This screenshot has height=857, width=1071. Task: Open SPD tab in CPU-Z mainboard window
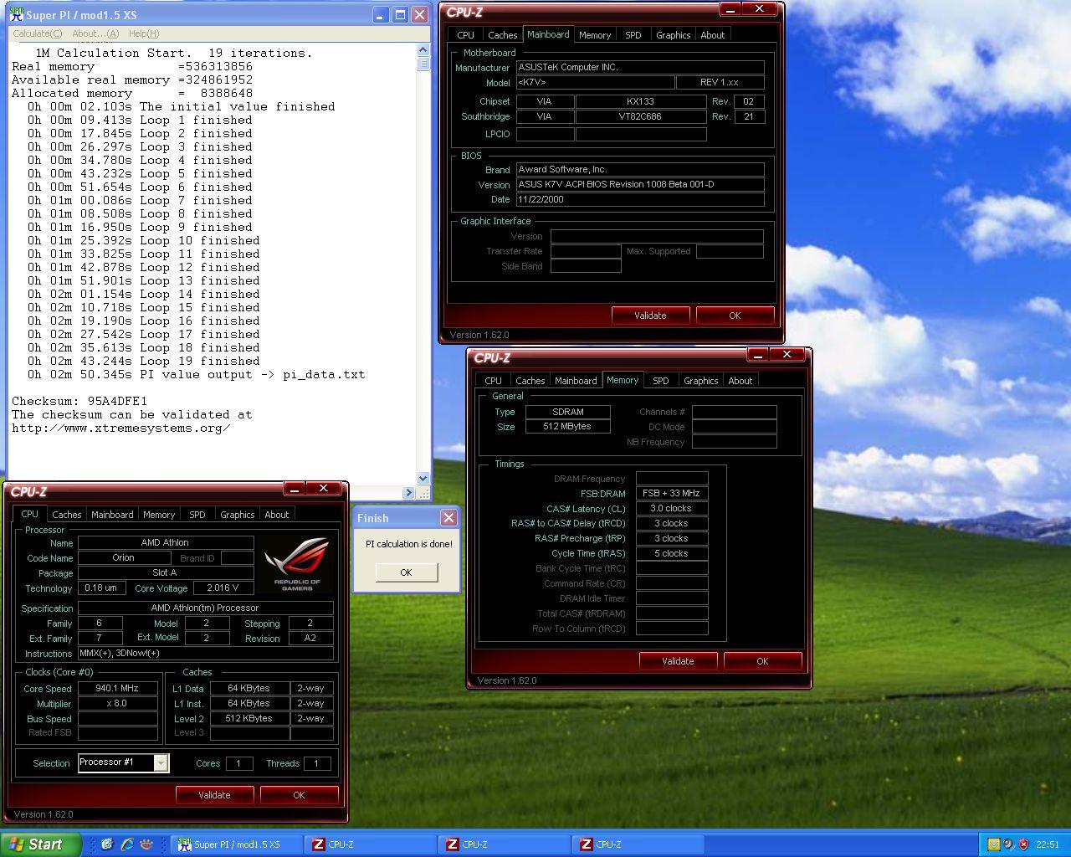(633, 35)
